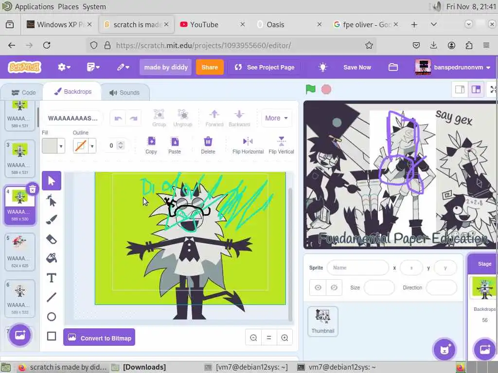Click the Outline color swatch
This screenshot has height=373, width=498.
(81, 146)
